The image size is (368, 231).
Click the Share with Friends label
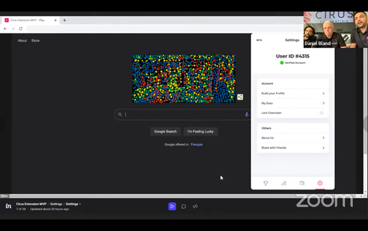[x=274, y=147]
